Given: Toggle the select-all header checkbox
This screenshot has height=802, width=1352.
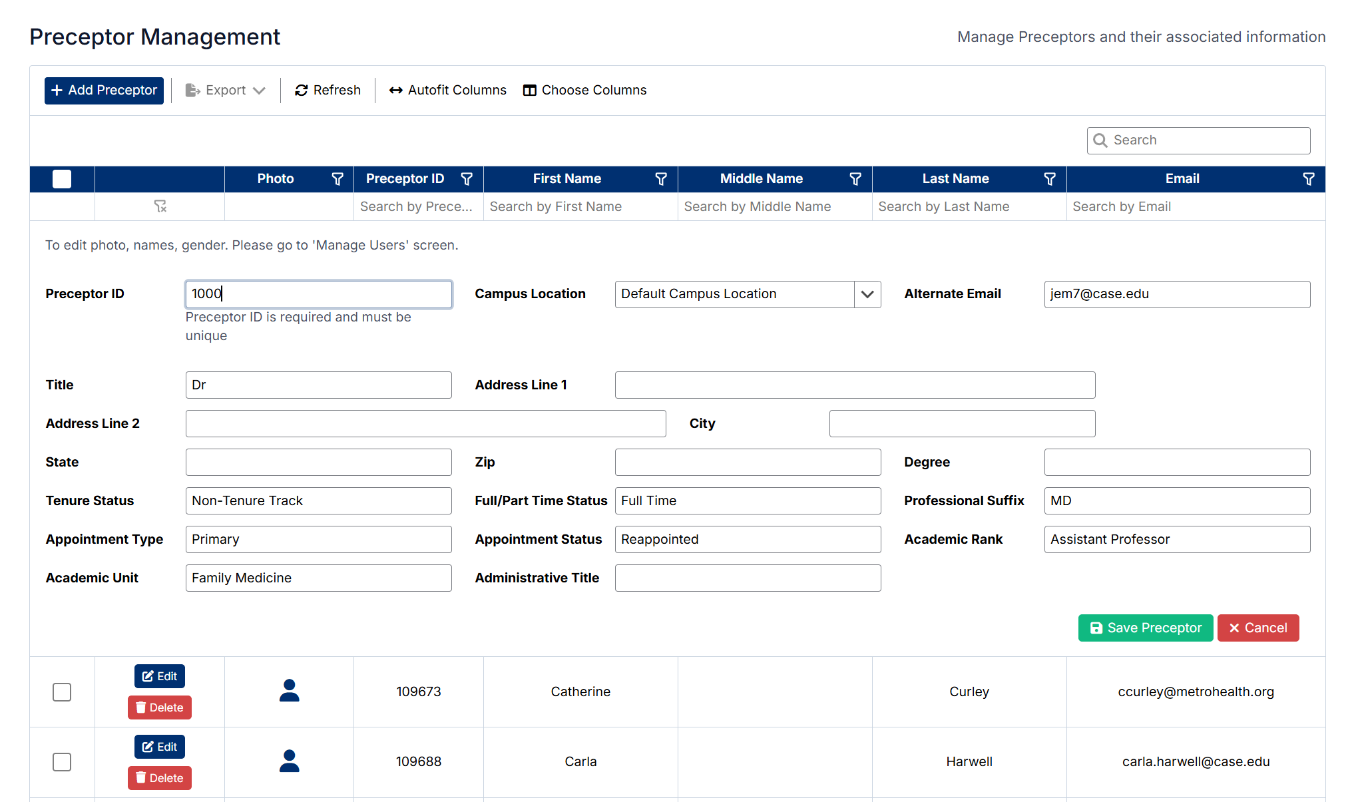Looking at the screenshot, I should click(62, 179).
